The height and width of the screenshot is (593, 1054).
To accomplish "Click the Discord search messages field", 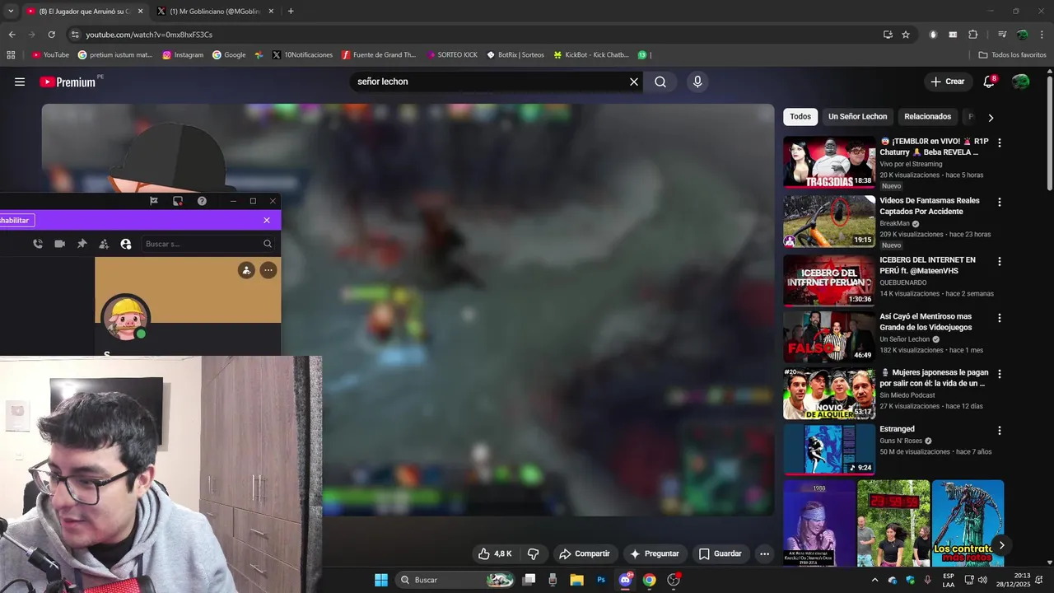I will (208, 244).
